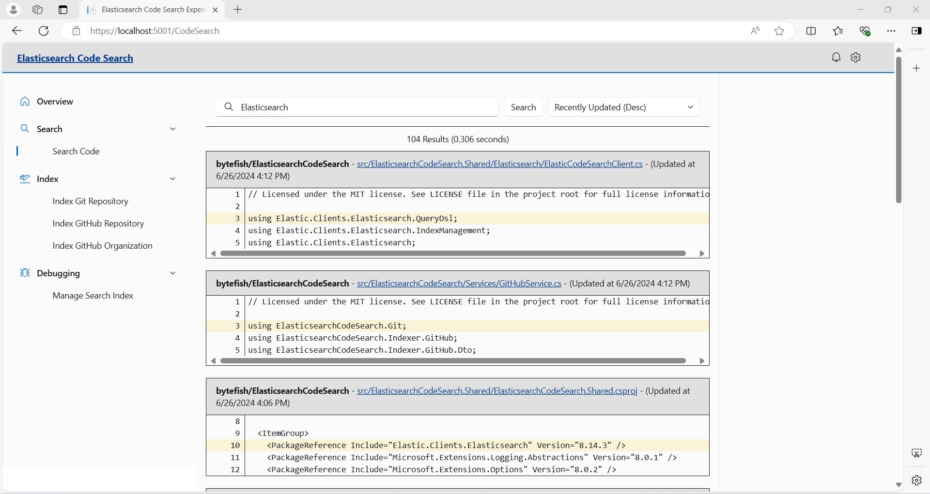Click right arrow of ElasticCodeSearchClient.cs snippet scrollbar

[x=702, y=254]
